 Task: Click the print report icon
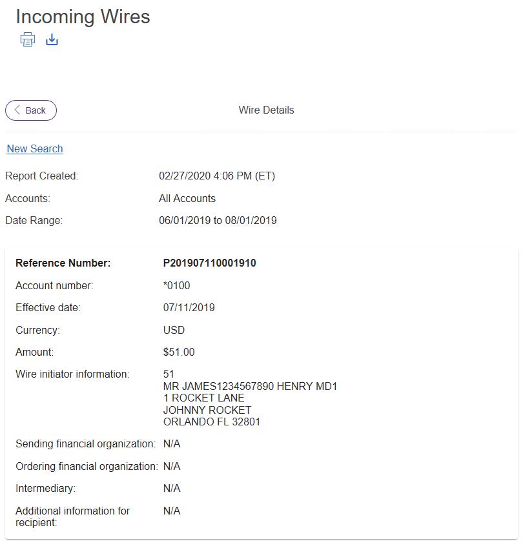[x=28, y=40]
